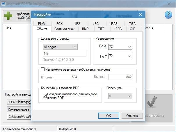Screen dimensions: 176x132
Task: Click Выбрано: 0 in status bar
Action: pos(67,129)
